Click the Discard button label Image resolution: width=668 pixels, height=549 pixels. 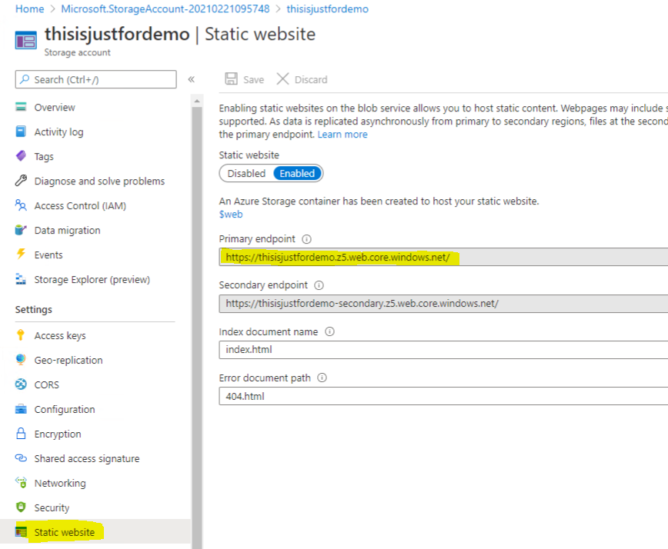[x=311, y=80]
